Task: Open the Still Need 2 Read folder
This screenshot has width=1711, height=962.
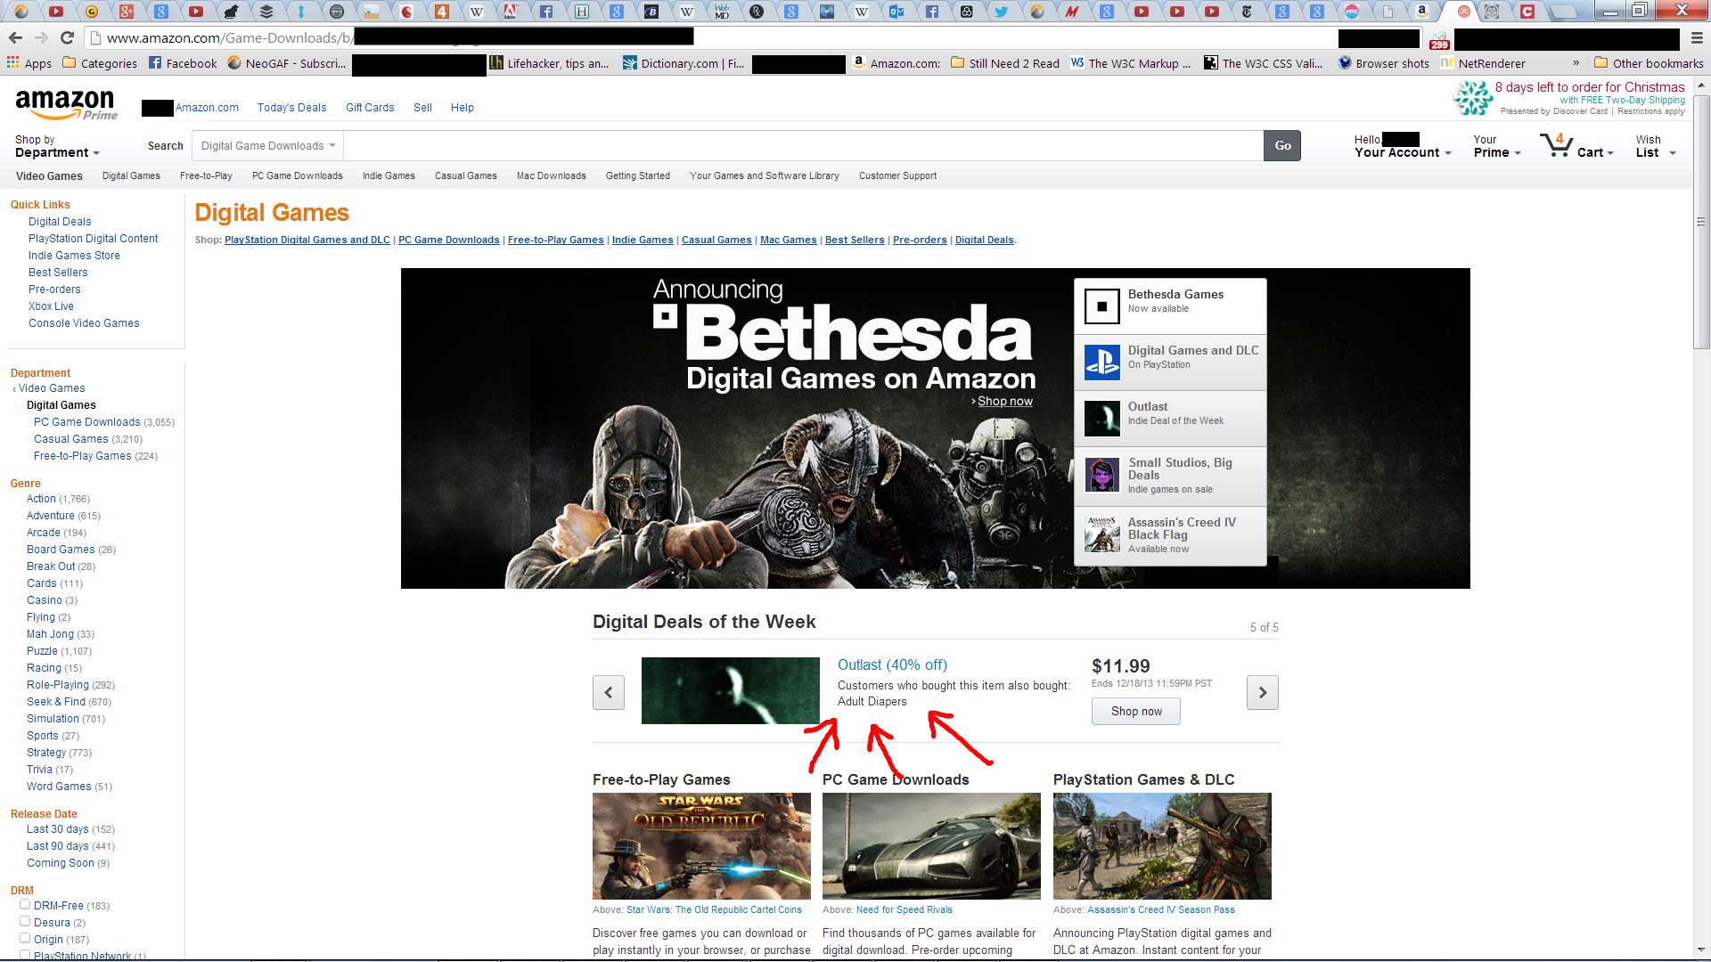Action: click(x=1005, y=63)
